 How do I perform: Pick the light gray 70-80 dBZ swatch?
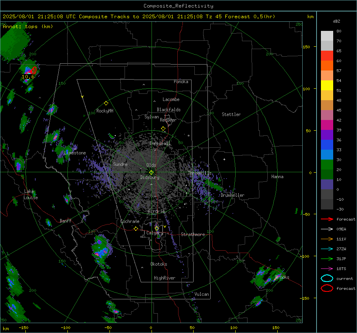coord(327,36)
